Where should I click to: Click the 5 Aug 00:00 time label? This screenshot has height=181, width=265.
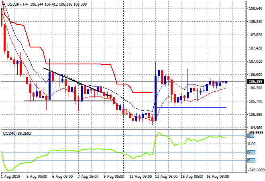[x=37, y=177]
